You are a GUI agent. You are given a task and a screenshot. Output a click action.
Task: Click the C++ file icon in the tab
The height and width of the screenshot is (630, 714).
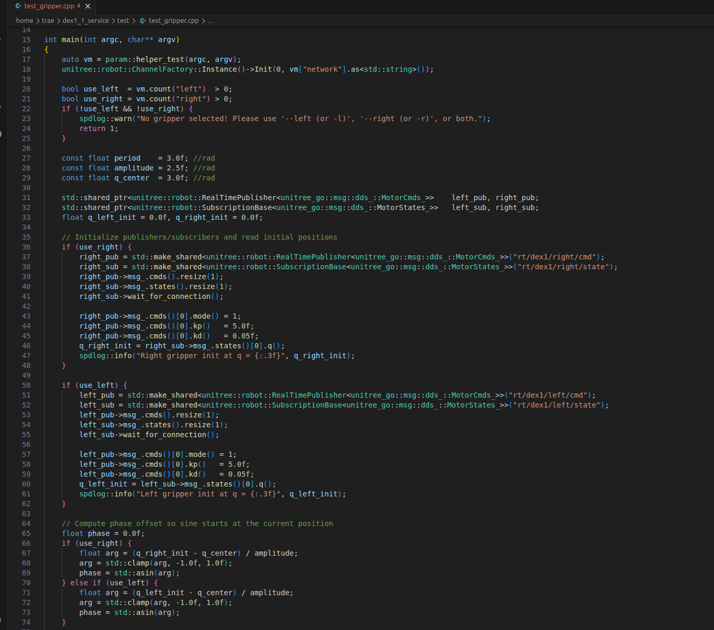19,6
